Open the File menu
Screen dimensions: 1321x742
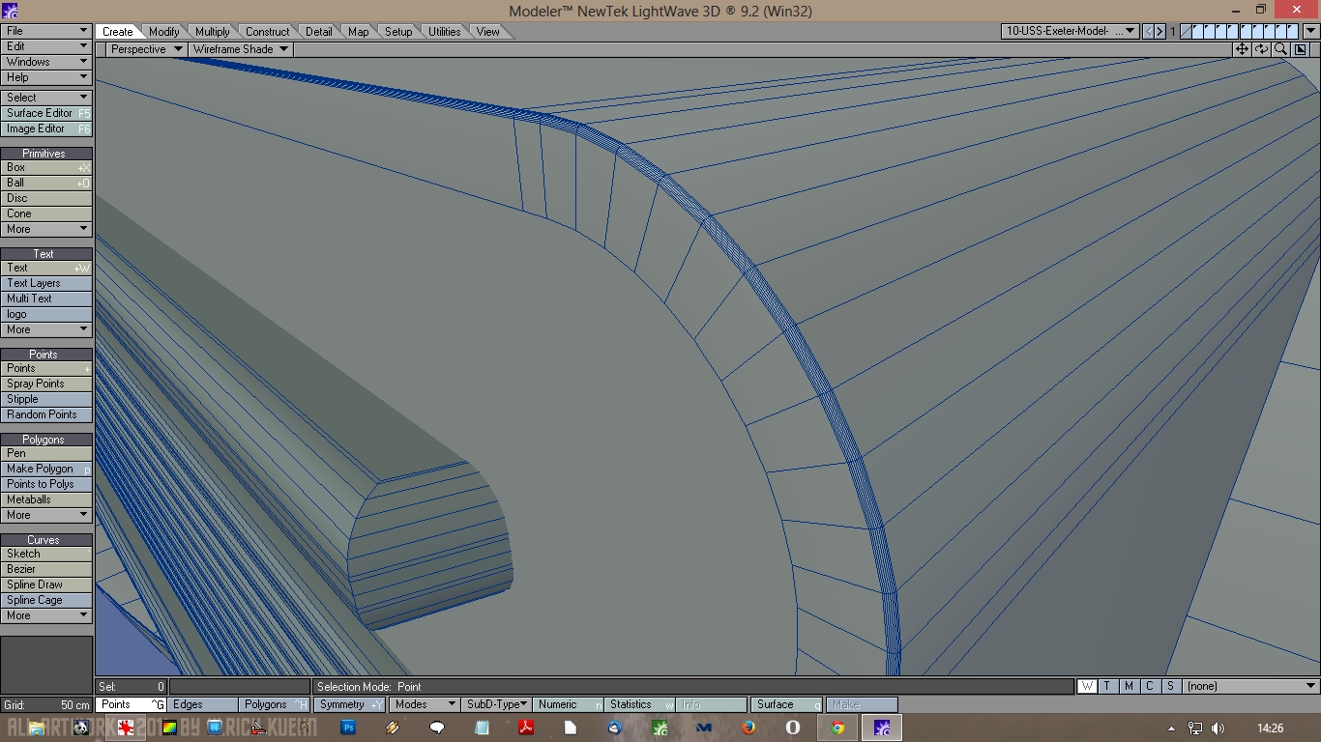point(45,31)
